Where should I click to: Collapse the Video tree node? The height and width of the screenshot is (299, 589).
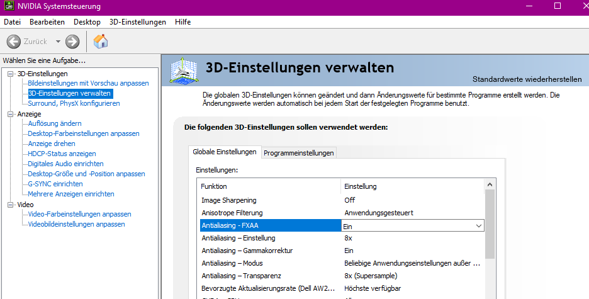[11, 205]
